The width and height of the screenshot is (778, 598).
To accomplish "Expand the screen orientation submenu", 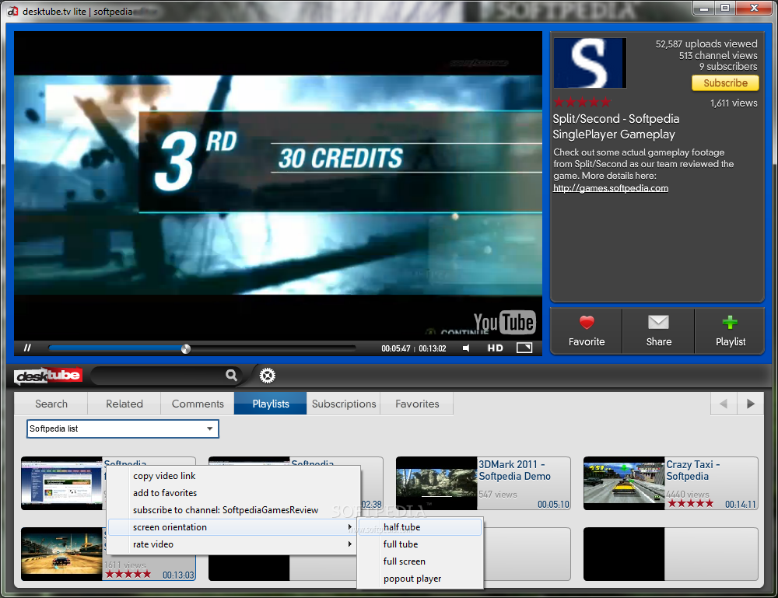I will (232, 527).
